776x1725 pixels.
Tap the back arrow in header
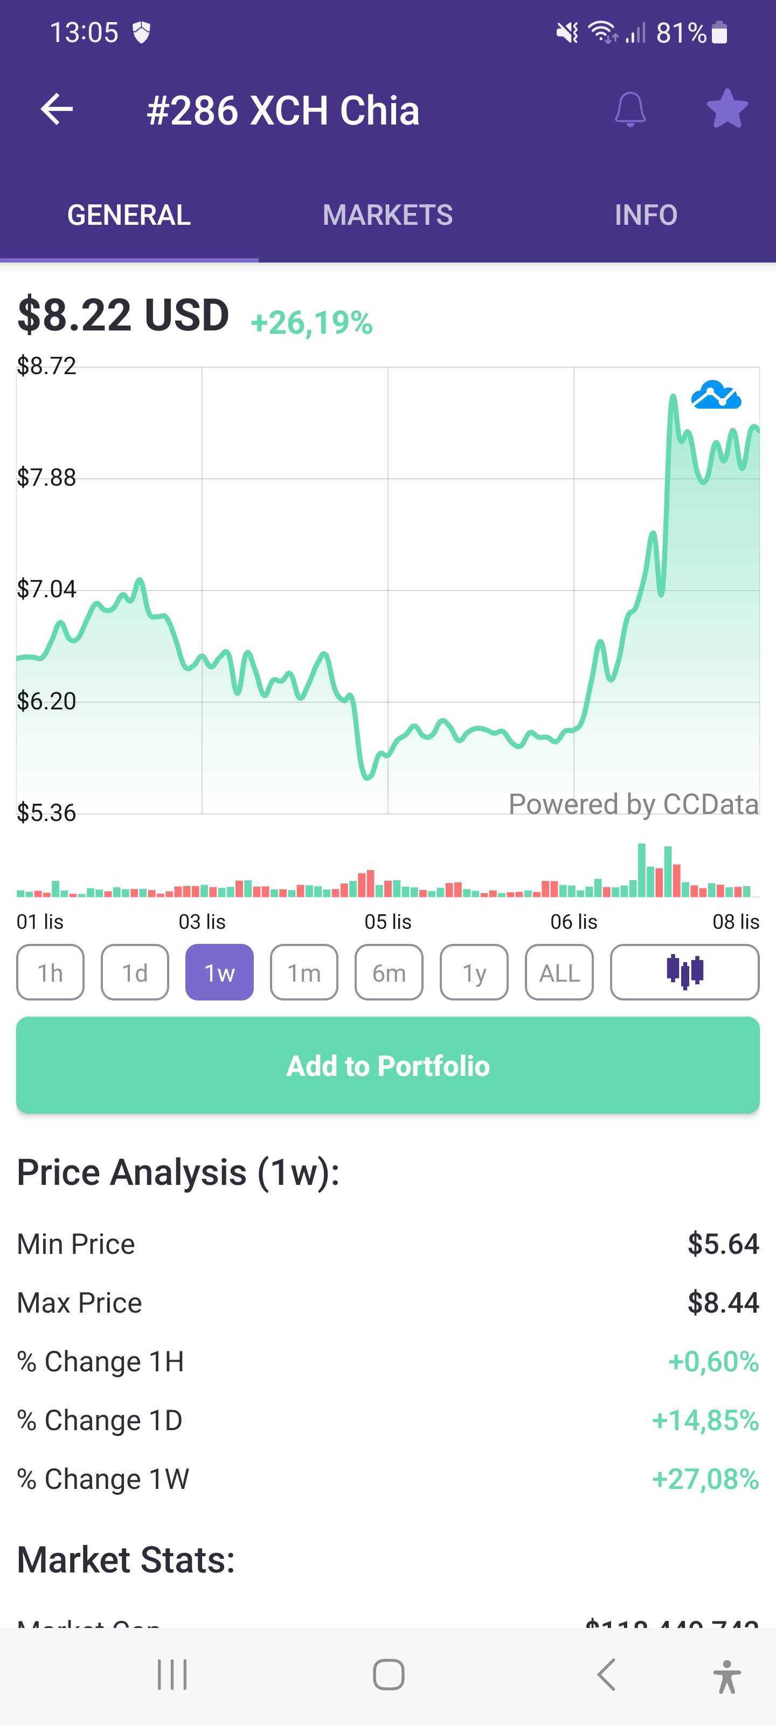[57, 109]
